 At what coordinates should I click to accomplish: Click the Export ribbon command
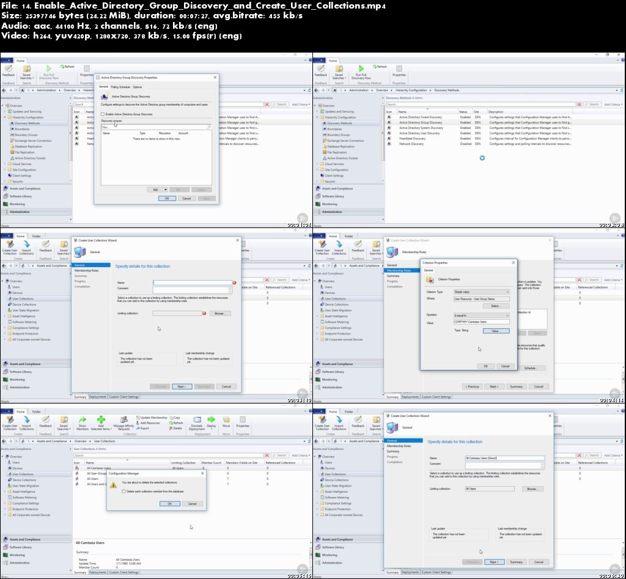[x=143, y=428]
